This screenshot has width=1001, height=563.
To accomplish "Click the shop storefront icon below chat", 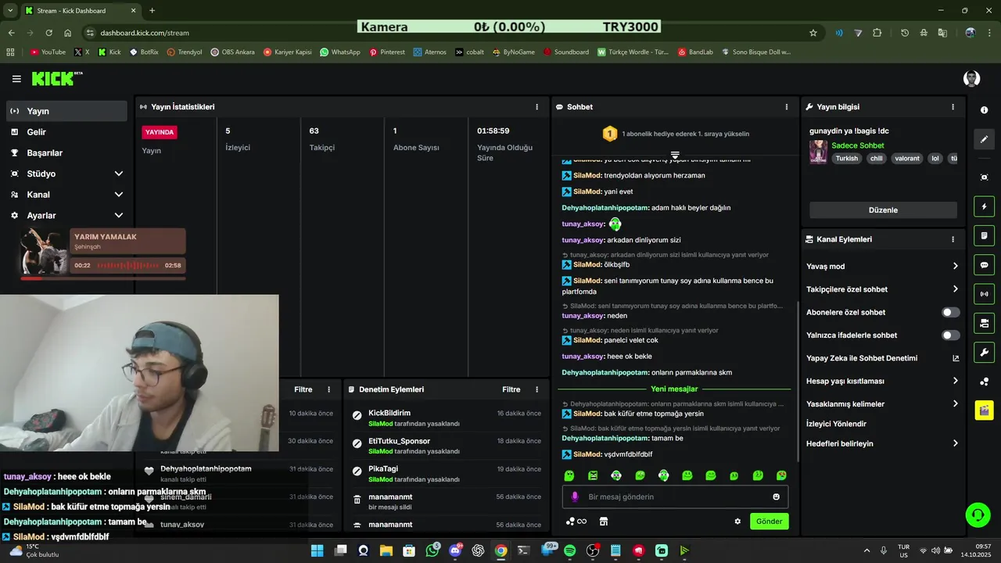I will [604, 522].
